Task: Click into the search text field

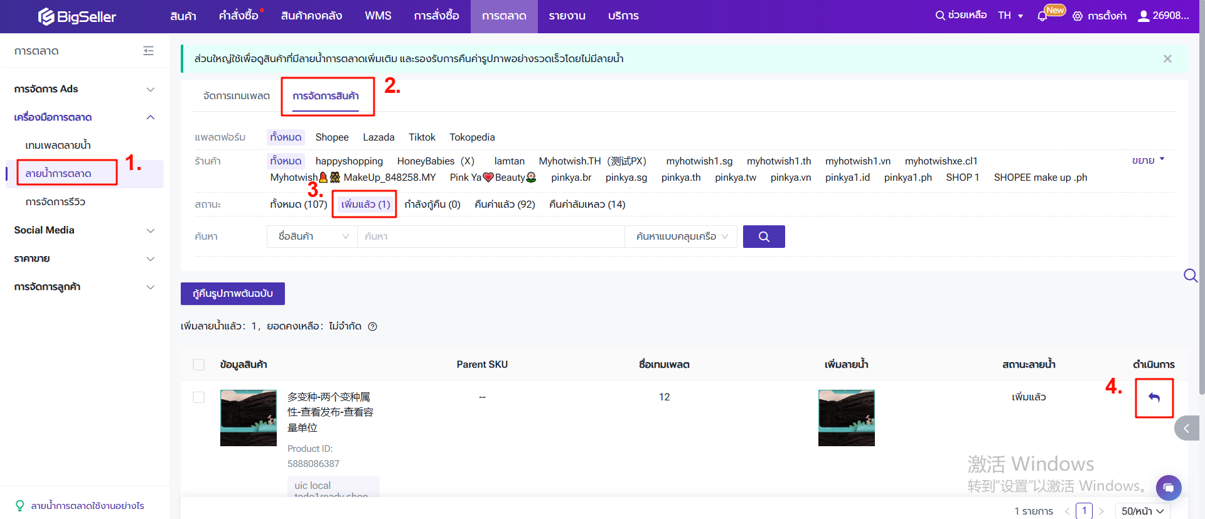Action: 490,237
